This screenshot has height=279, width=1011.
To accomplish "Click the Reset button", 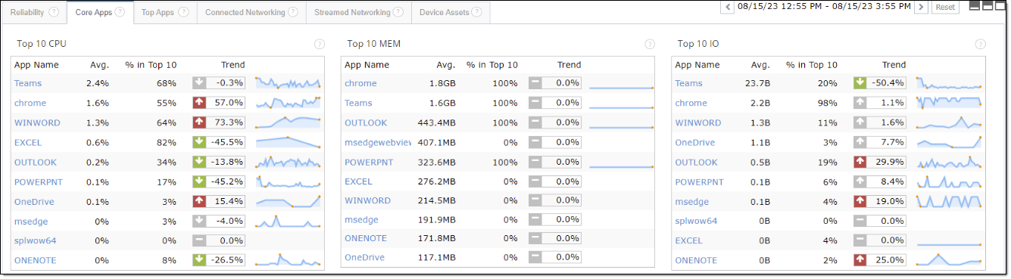I will coord(944,7).
